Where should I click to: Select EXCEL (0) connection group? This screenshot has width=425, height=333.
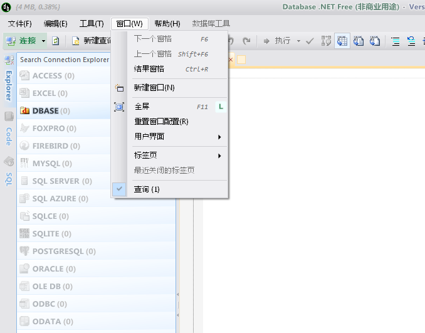(64, 93)
